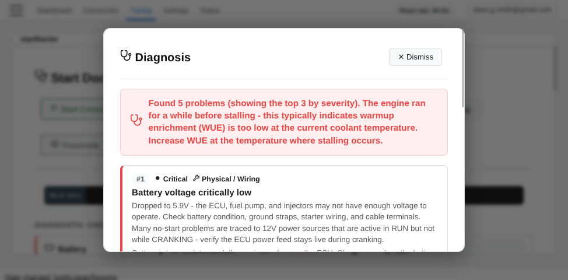Dismiss the Diagnosis dialog
This screenshot has height=280, width=568.
(x=415, y=57)
